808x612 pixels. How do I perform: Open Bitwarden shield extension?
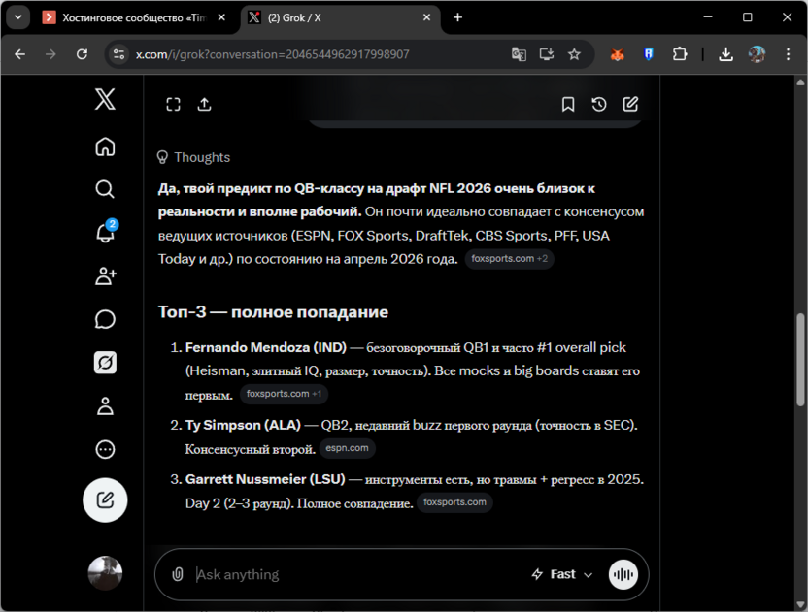[x=649, y=54]
